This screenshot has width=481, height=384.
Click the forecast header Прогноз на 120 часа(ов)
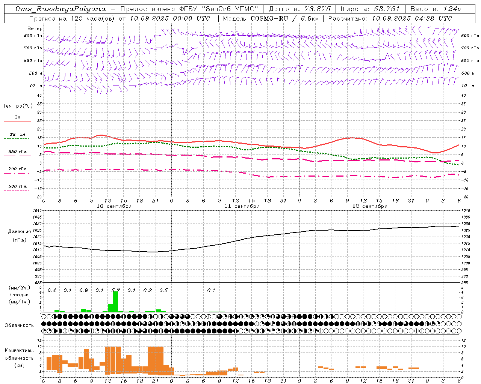click(x=72, y=18)
